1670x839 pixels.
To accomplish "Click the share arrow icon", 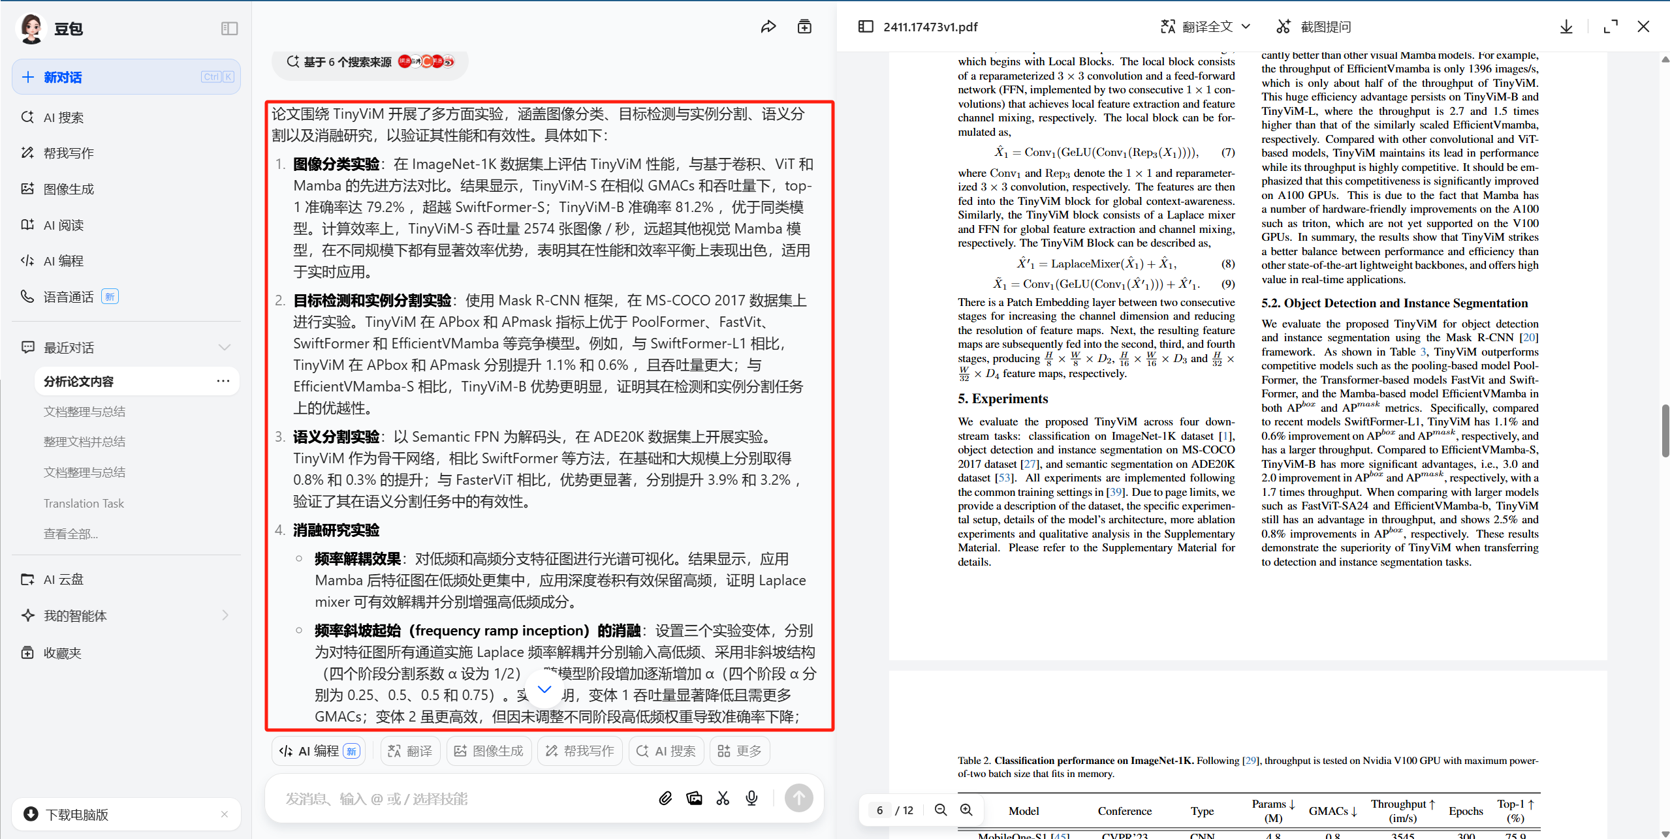I will coord(768,27).
